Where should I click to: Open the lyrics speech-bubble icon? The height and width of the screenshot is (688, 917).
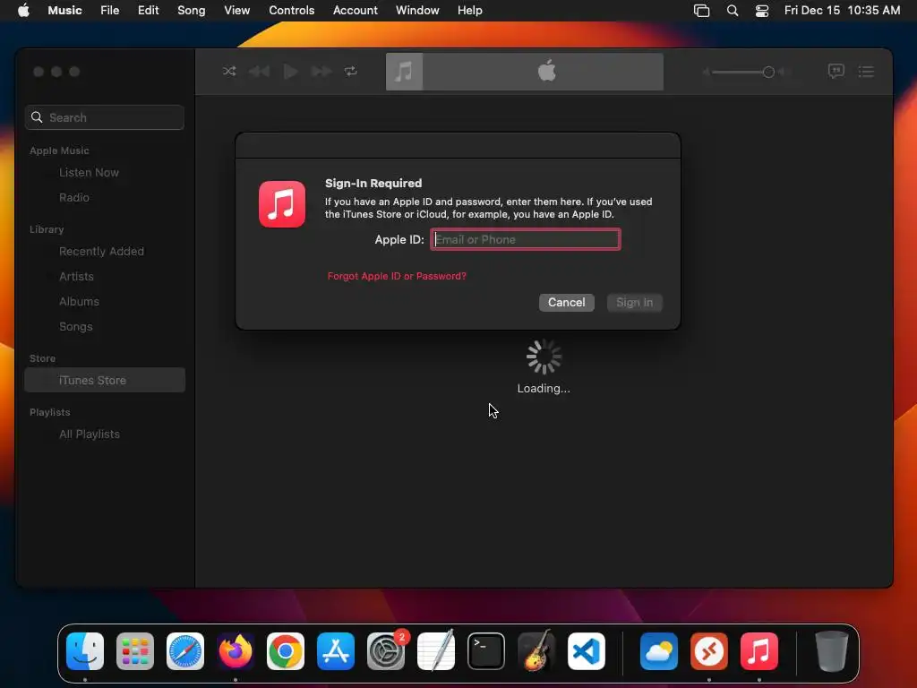click(x=836, y=72)
